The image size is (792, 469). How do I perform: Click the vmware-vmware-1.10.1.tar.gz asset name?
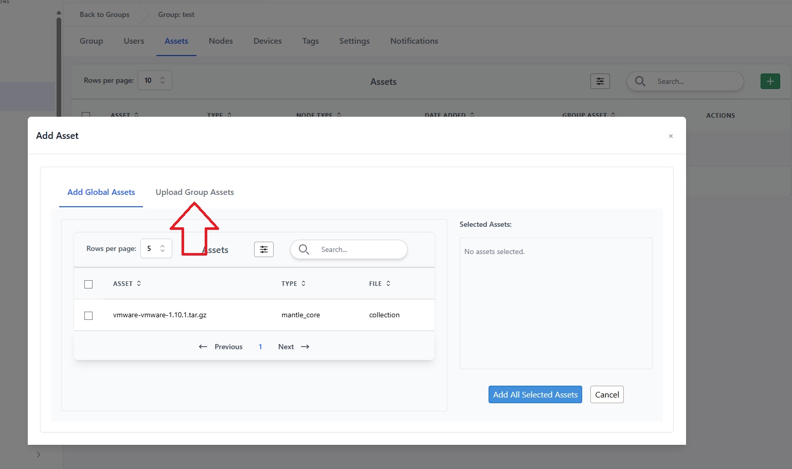tap(160, 315)
